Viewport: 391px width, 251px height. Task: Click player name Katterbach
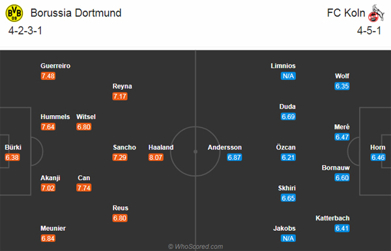tap(332, 218)
